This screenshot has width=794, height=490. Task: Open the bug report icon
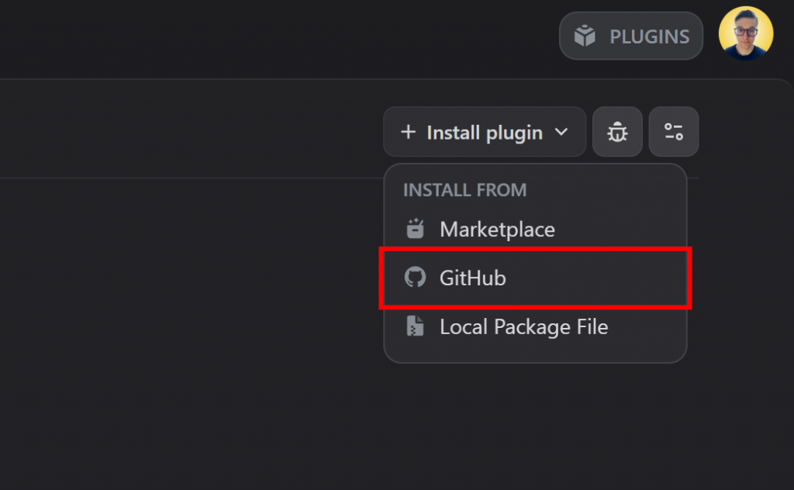tap(616, 132)
